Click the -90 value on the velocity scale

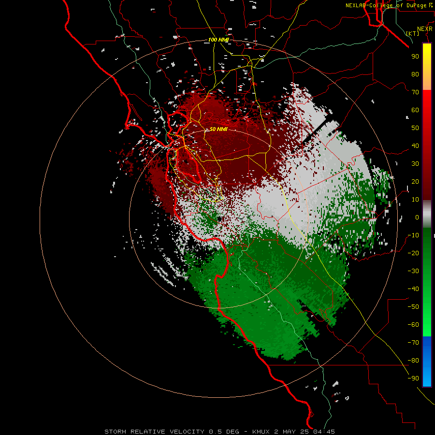tap(413, 378)
